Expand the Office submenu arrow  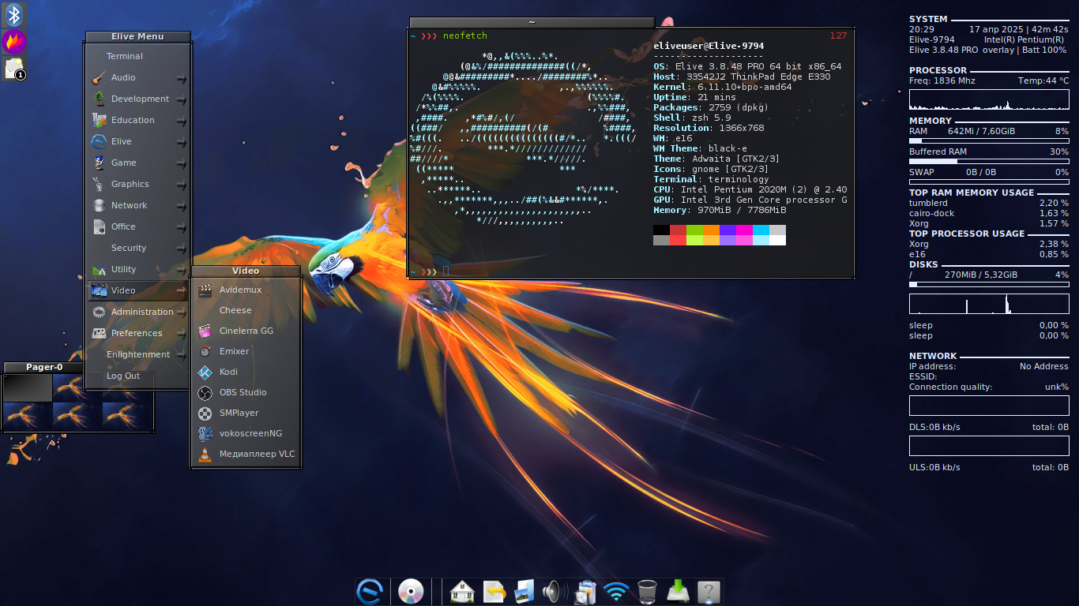point(181,227)
